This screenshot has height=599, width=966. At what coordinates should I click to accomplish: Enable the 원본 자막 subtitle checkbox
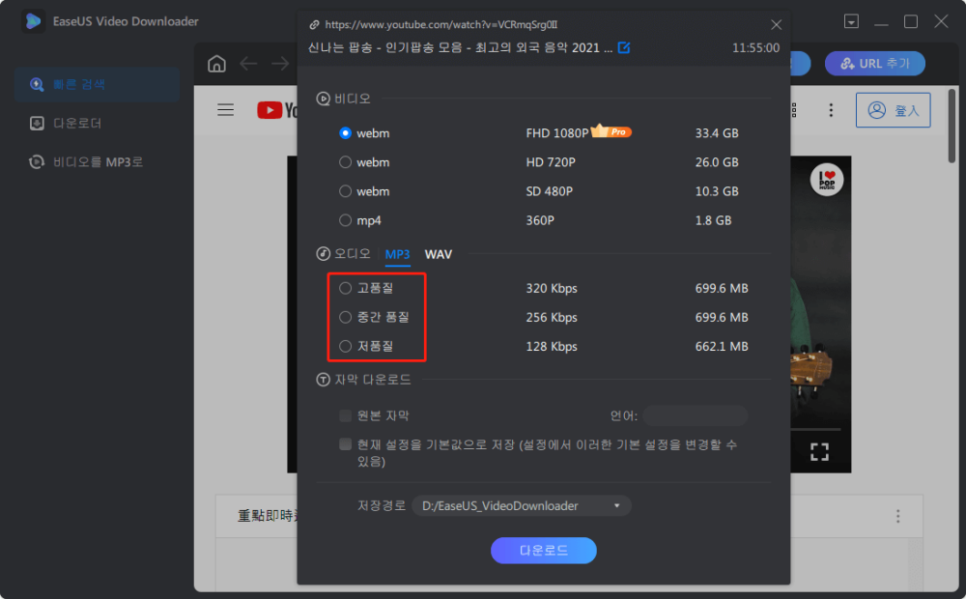click(343, 415)
